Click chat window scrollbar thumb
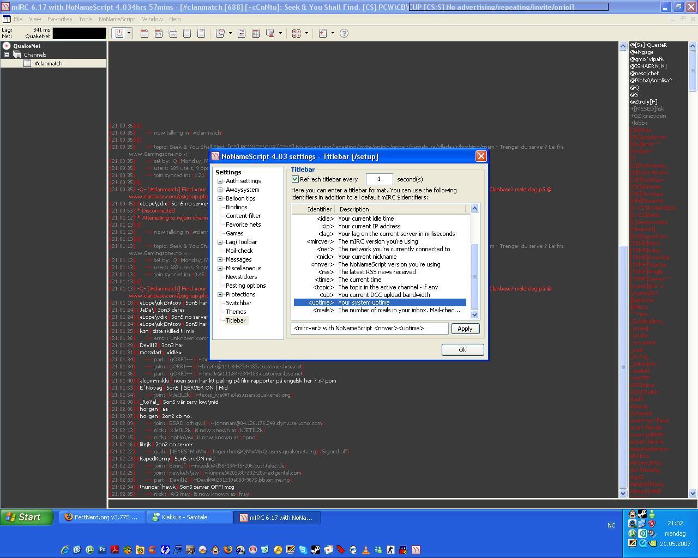This screenshot has width=698, height=558. tap(623, 366)
